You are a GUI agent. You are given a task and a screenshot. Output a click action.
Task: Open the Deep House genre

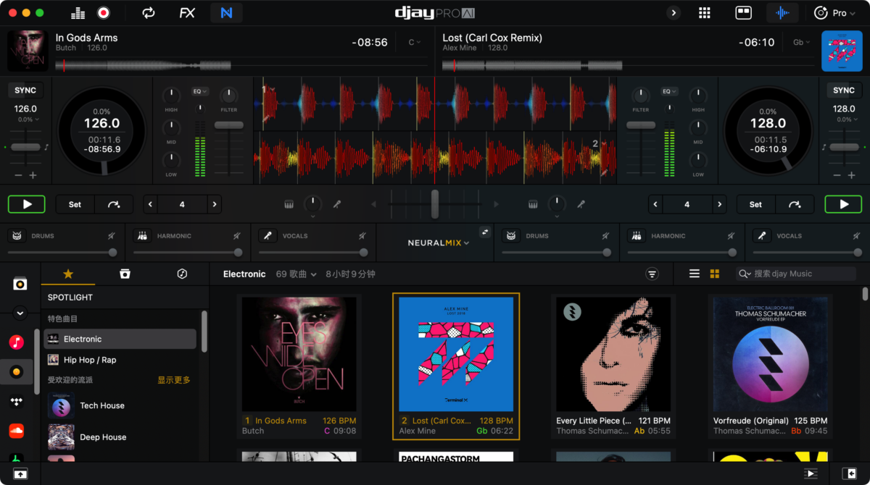[x=120, y=437]
